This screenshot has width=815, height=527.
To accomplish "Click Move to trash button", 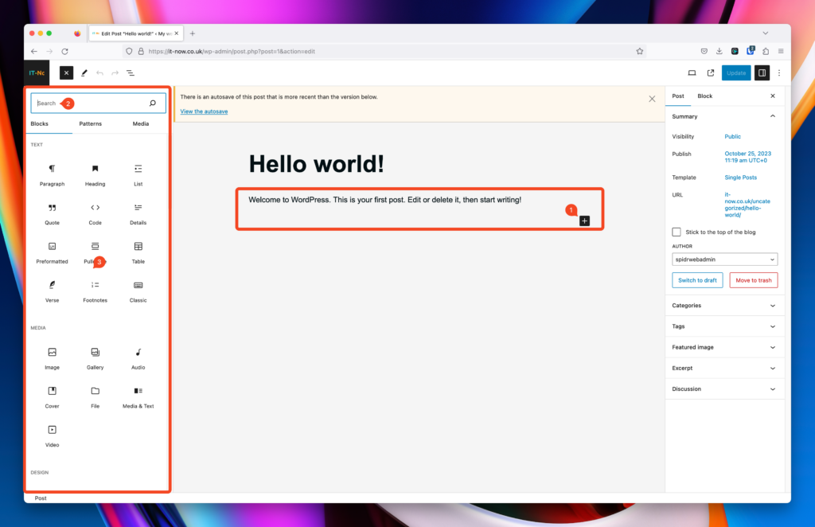I will click(753, 280).
